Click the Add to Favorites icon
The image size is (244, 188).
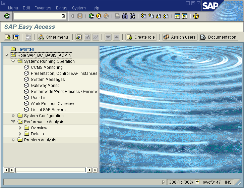[x=79, y=37]
